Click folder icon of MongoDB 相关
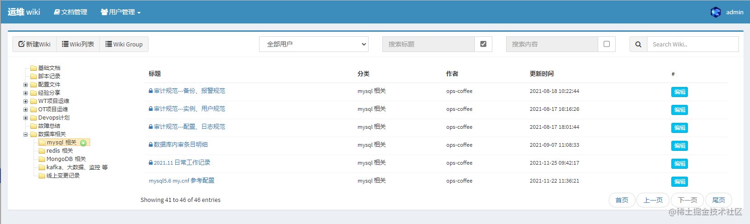Screen dimensions: 750x224 point(42,159)
